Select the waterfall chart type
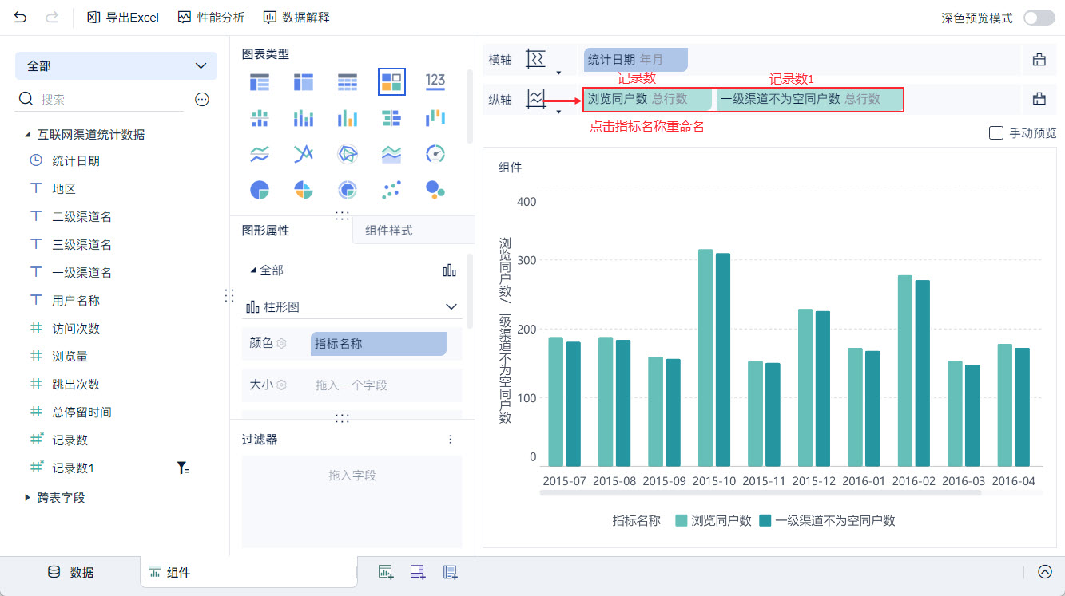Image resolution: width=1065 pixels, height=596 pixels. [x=435, y=118]
